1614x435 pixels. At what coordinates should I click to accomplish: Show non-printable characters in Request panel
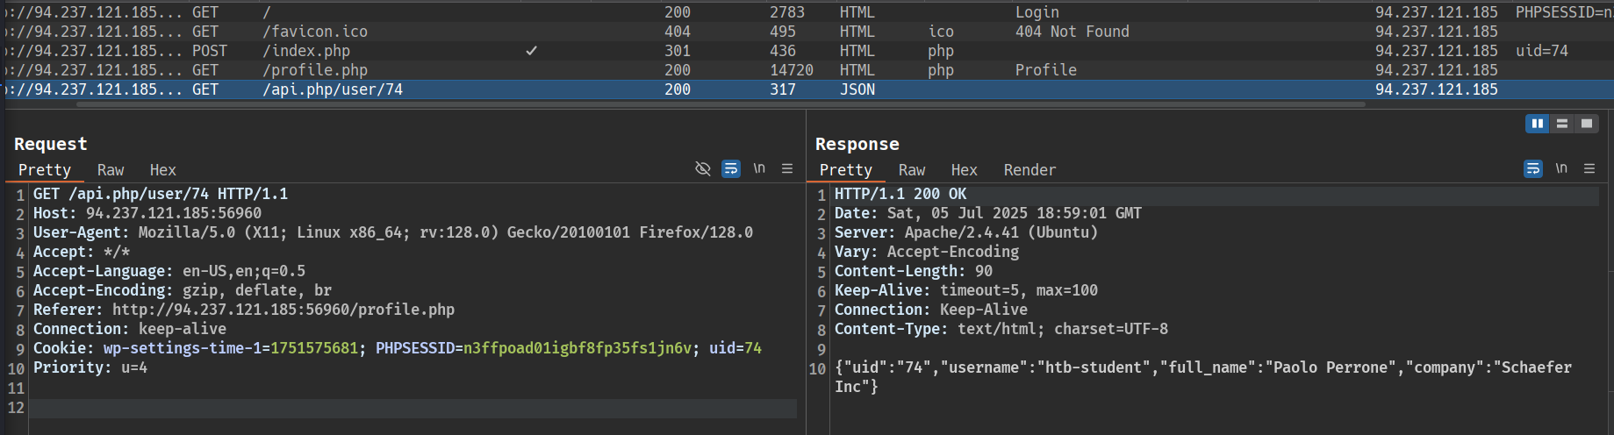tap(759, 168)
